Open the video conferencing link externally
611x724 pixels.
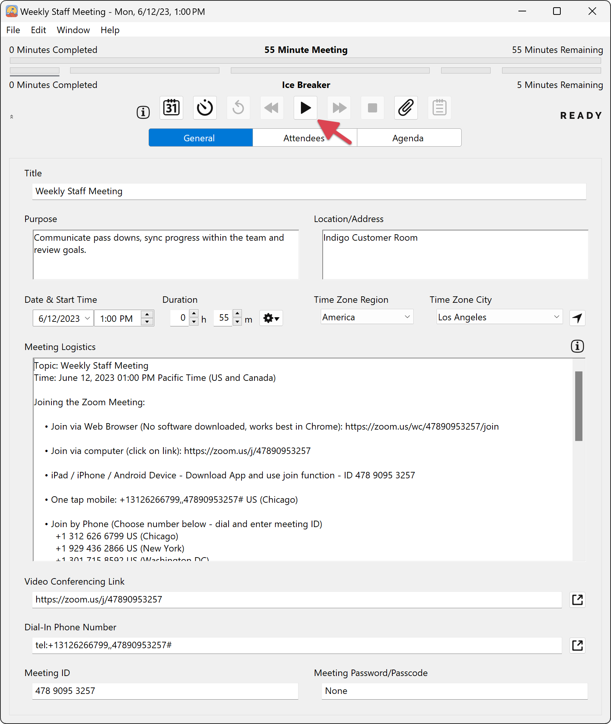pyautogui.click(x=577, y=600)
